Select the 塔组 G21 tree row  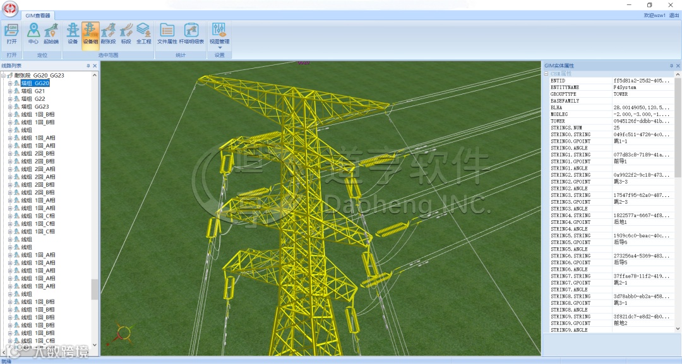[x=33, y=91]
